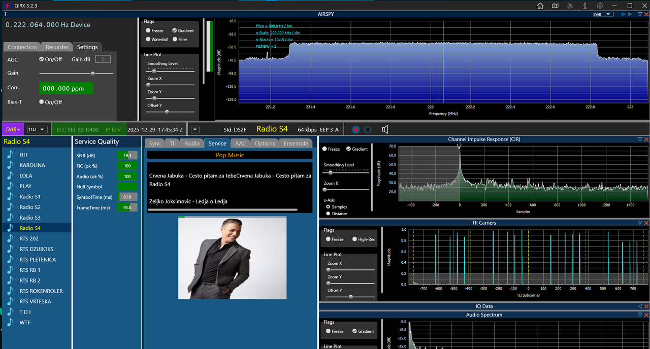Open the Home icon in title bar
The height and width of the screenshot is (349, 650).
540,6
